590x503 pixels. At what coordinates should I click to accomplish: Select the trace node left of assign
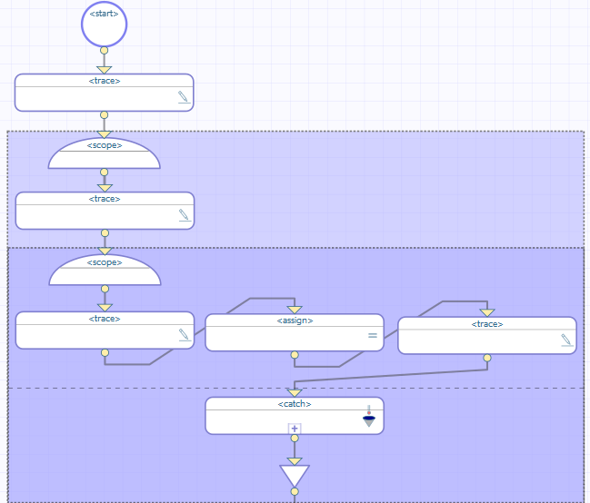[105, 330]
